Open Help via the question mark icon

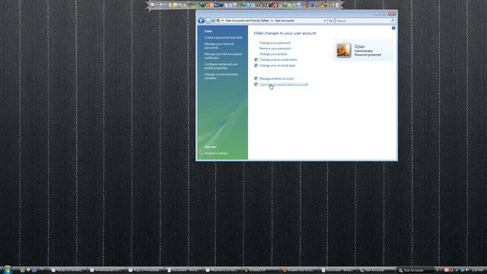coord(393,28)
